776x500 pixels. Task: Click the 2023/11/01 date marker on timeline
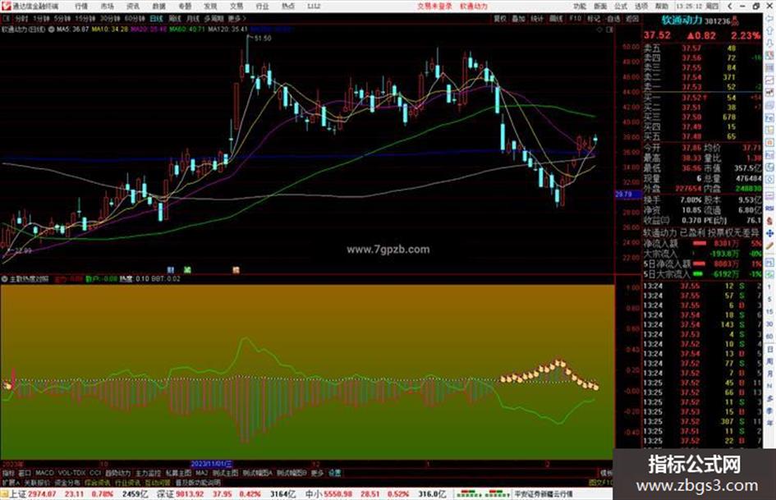(211, 465)
